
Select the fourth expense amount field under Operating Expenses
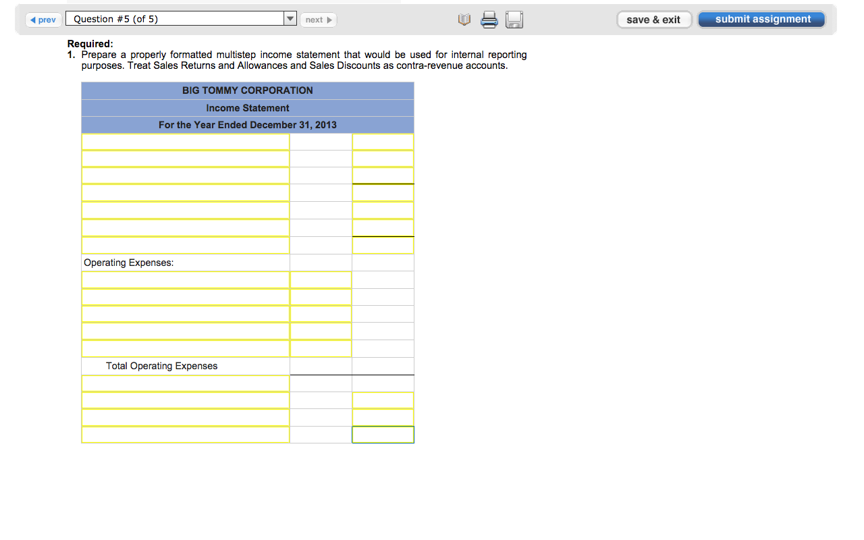coord(321,331)
